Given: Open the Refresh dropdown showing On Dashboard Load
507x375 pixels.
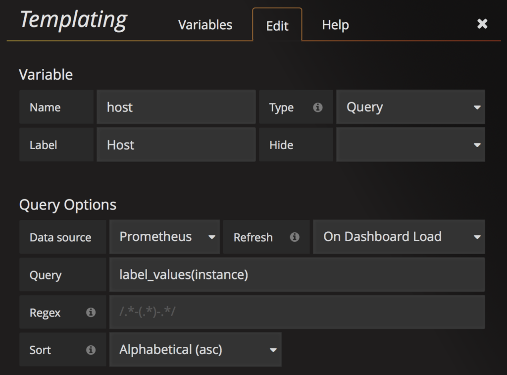Looking at the screenshot, I should 399,237.
